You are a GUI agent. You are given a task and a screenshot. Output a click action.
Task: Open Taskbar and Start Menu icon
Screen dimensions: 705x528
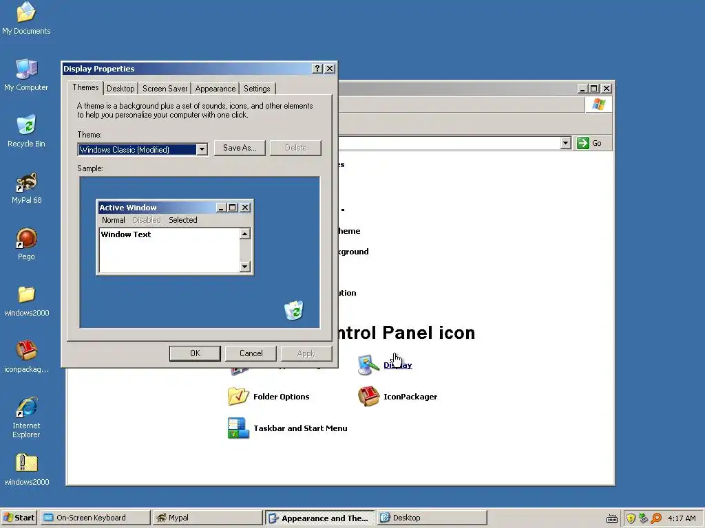click(238, 428)
